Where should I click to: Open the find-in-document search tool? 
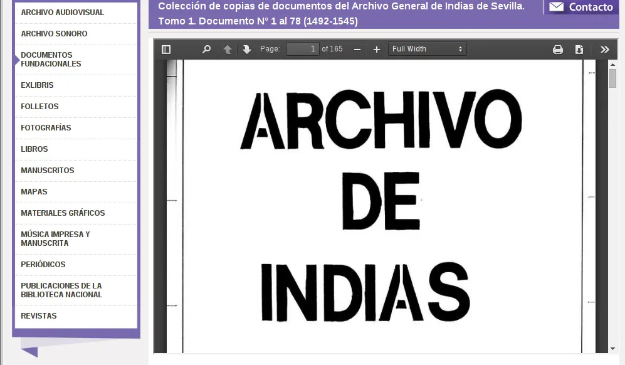coord(206,49)
